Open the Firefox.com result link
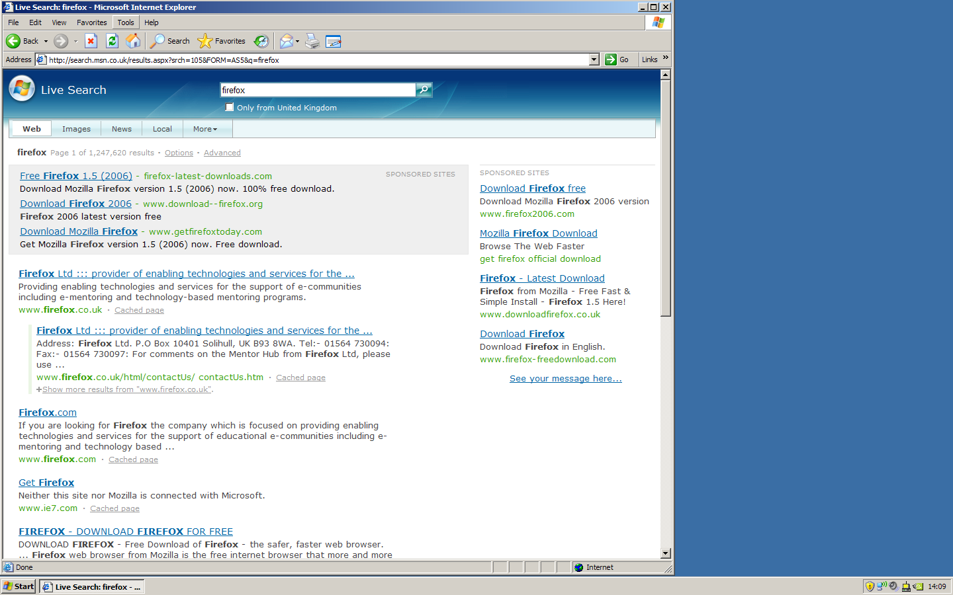Viewport: 953px width, 595px height. pos(48,413)
